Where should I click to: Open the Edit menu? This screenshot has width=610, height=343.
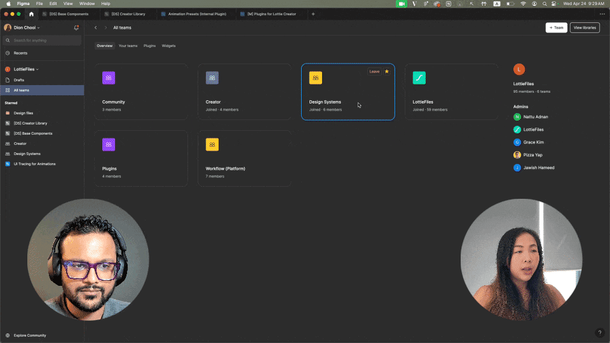click(53, 4)
